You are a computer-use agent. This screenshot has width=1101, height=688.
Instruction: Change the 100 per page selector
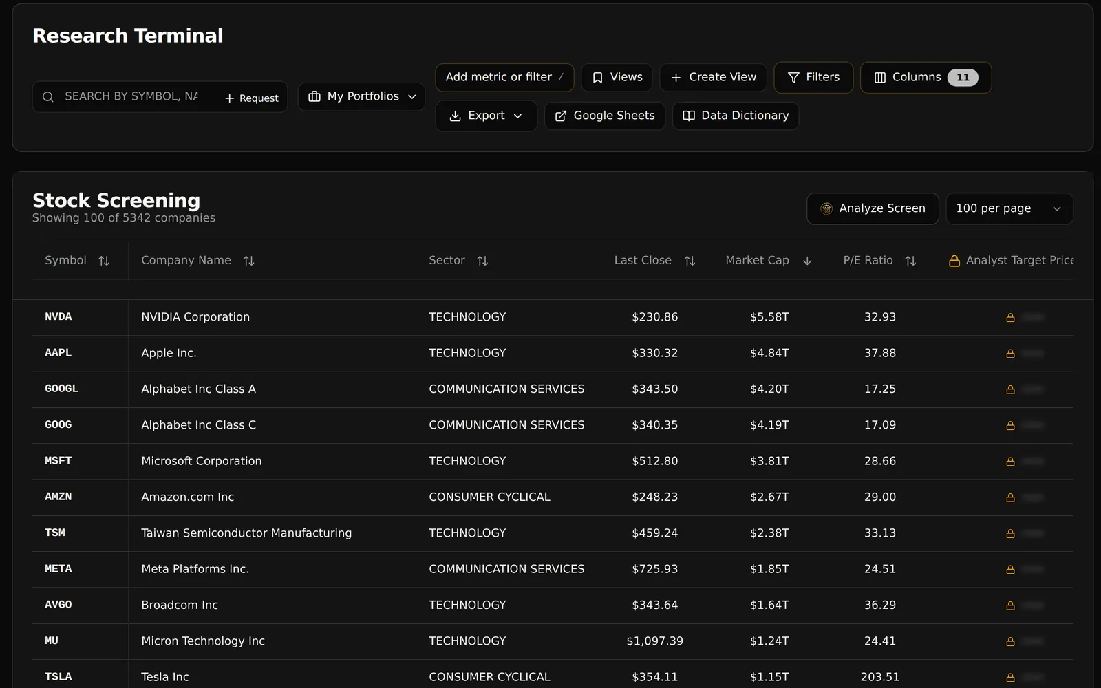[x=1009, y=208]
